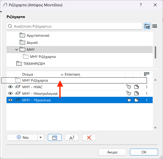Hide the ΜΗΥ - HVAC layer

[x=10, y=87]
